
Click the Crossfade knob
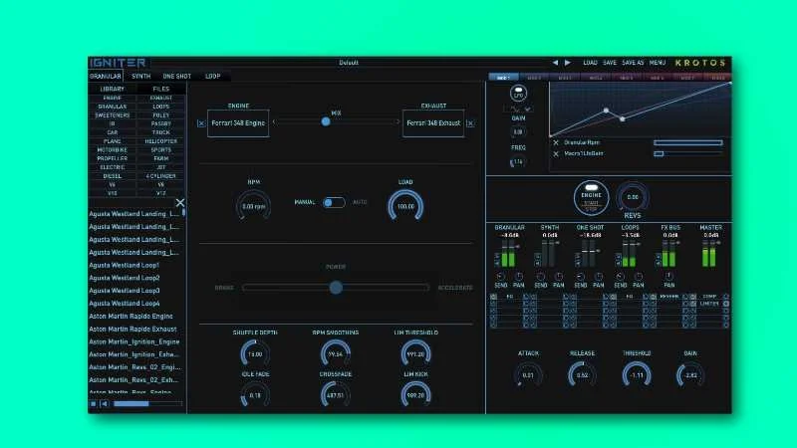(x=336, y=394)
